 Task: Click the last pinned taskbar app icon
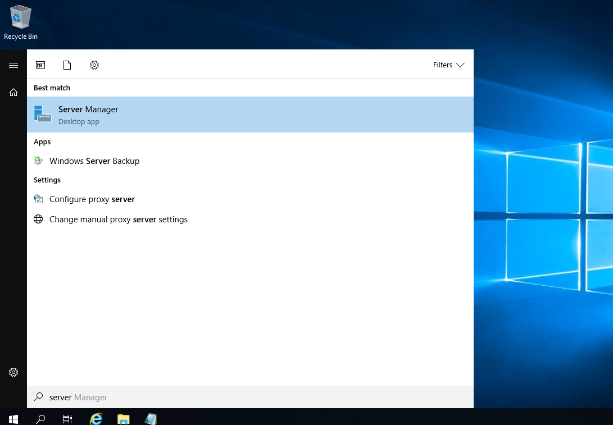(x=151, y=419)
